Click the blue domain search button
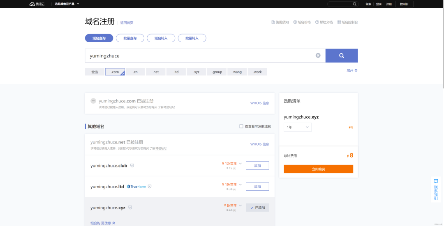 (342, 56)
